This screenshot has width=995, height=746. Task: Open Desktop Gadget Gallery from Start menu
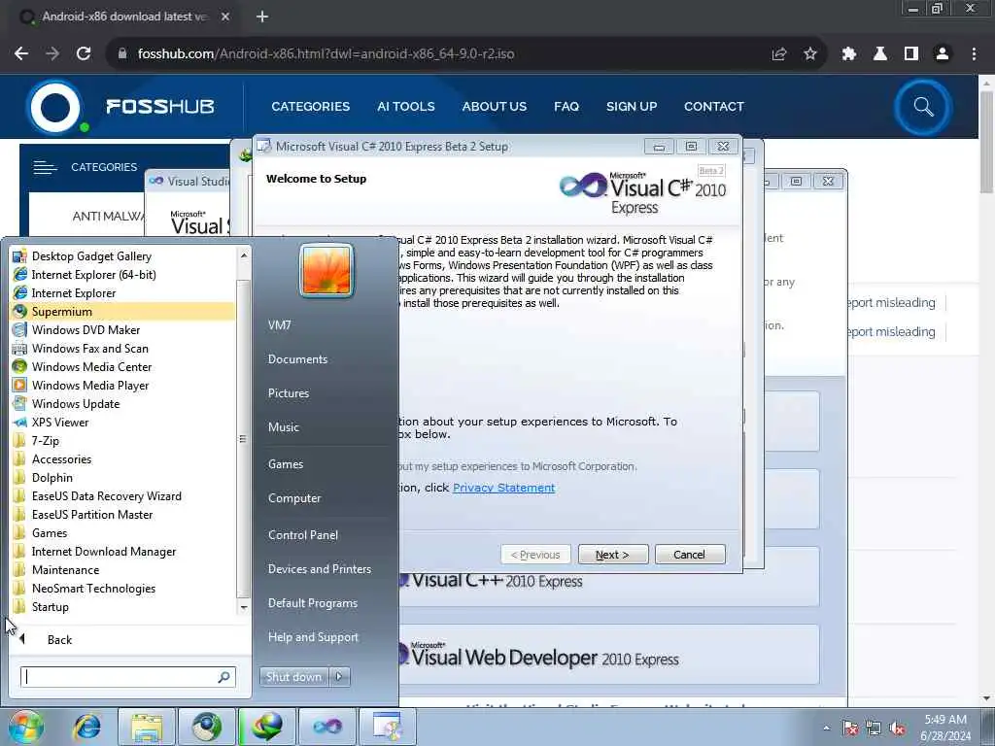92,256
